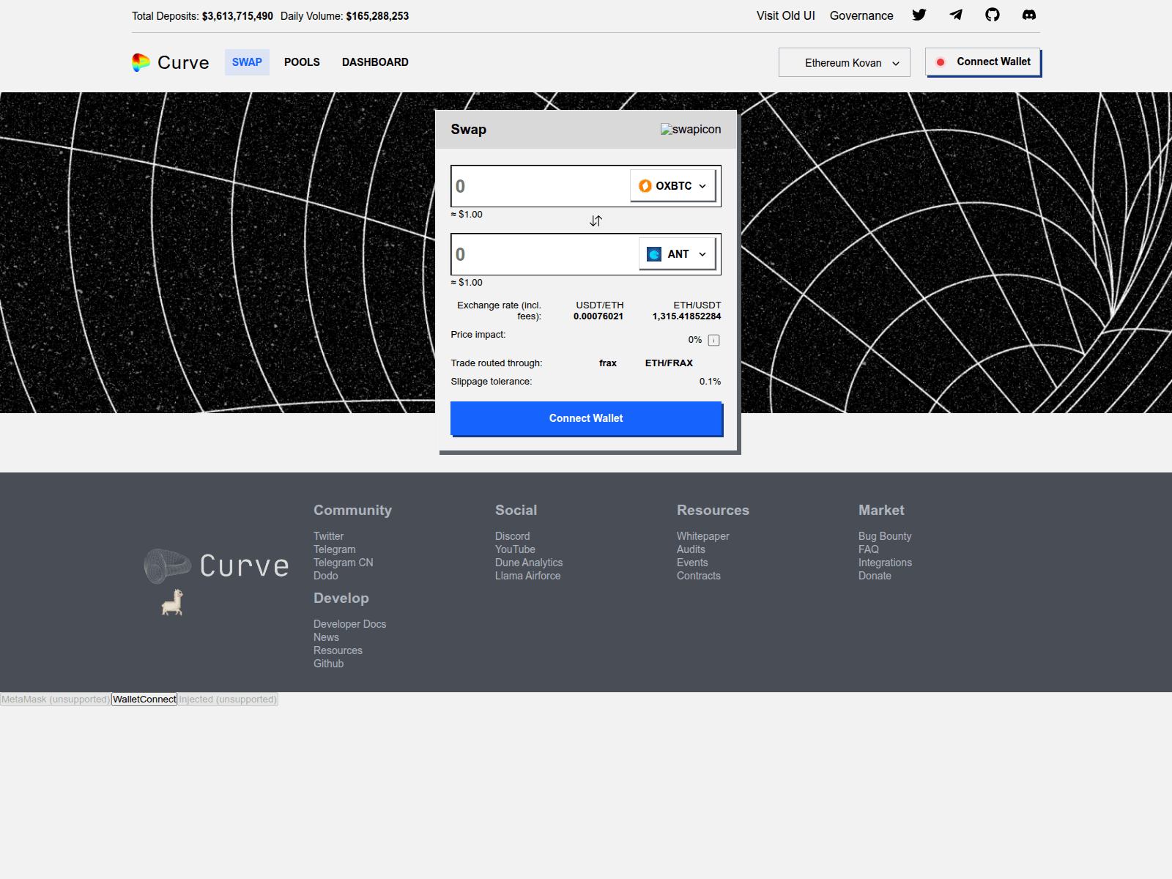Screen dimensions: 1172x879
Task: Open the Ethereum Kovan network dropdown
Action: point(845,62)
